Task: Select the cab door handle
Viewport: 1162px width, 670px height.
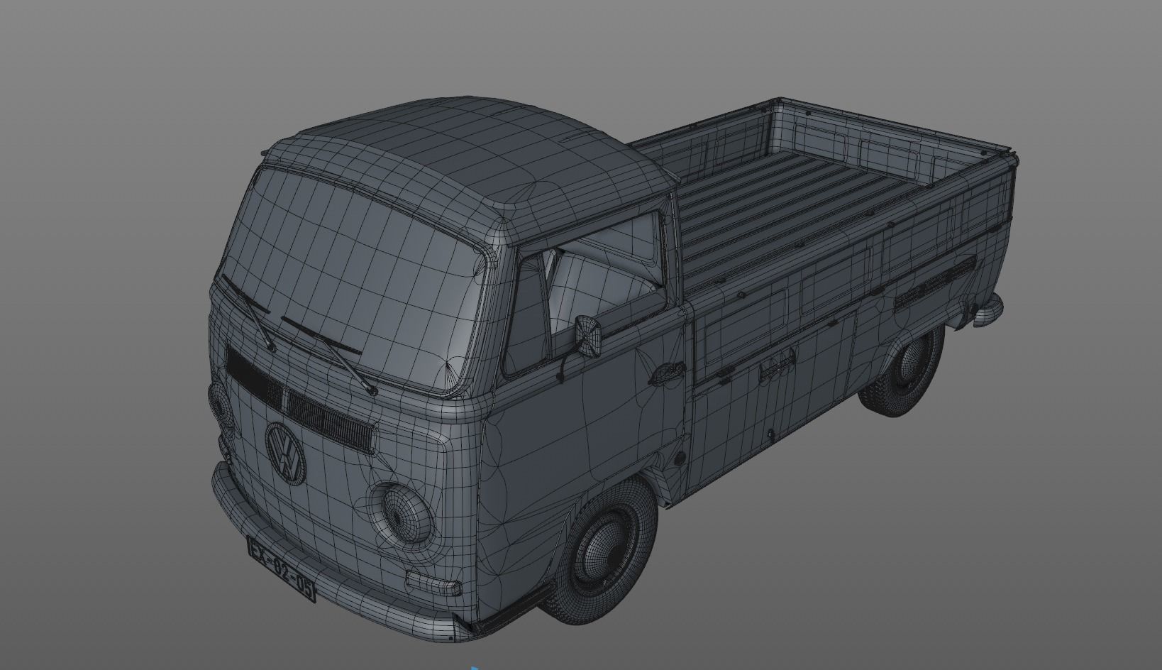Action: click(667, 372)
